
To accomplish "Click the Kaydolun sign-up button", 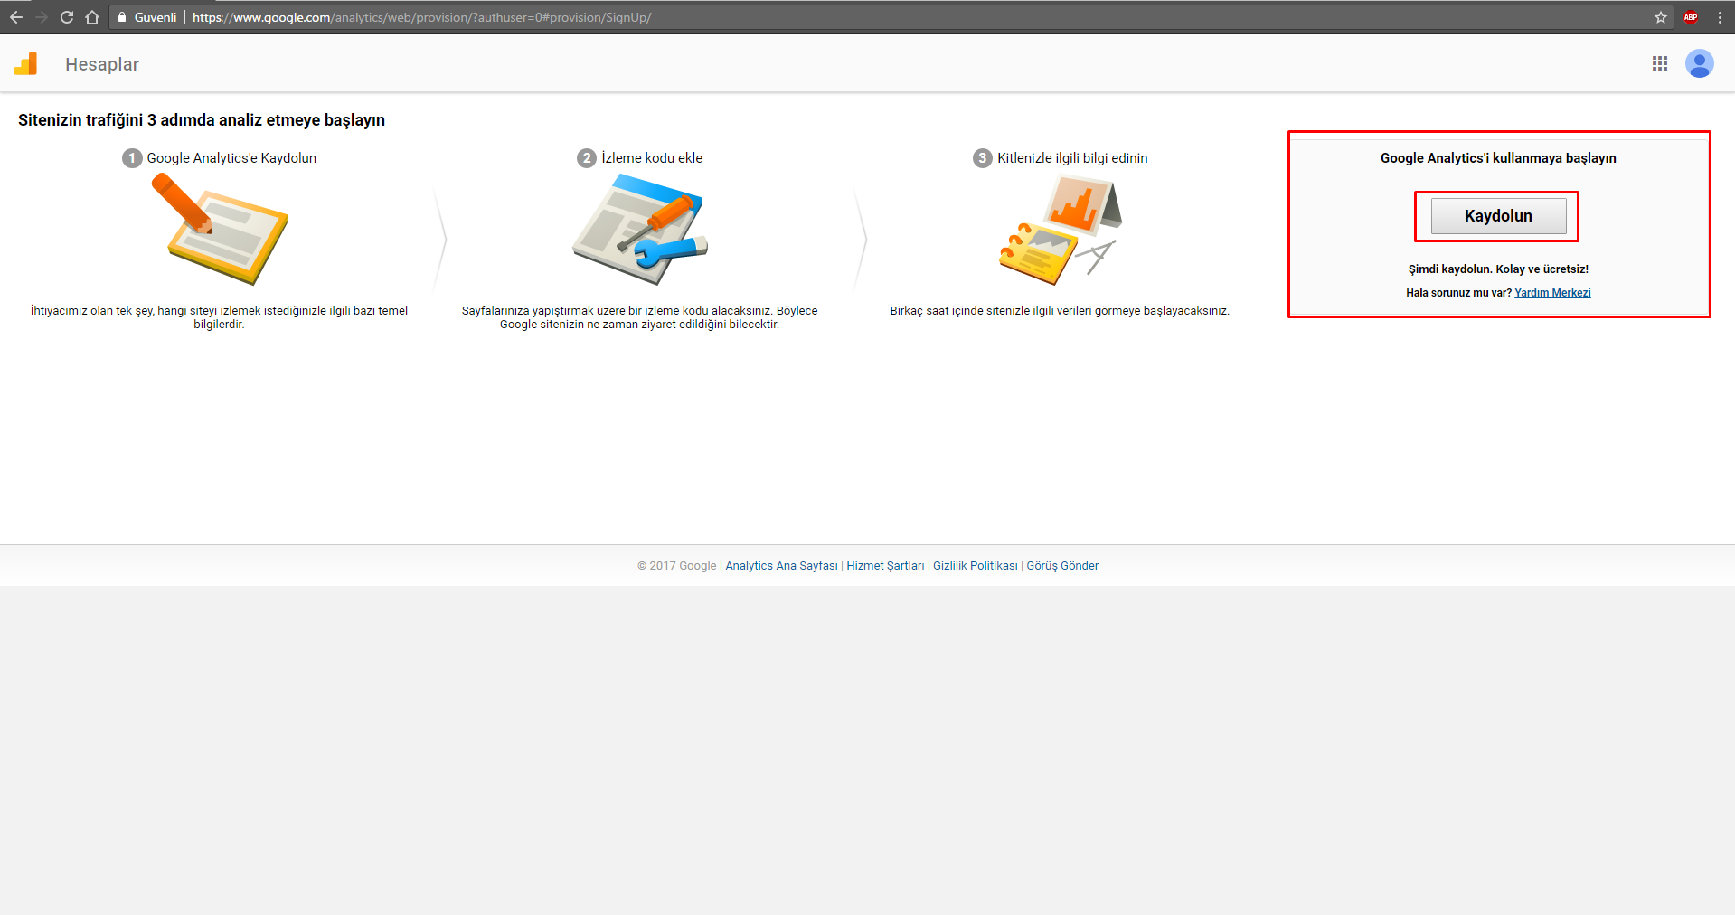I will pos(1497,216).
